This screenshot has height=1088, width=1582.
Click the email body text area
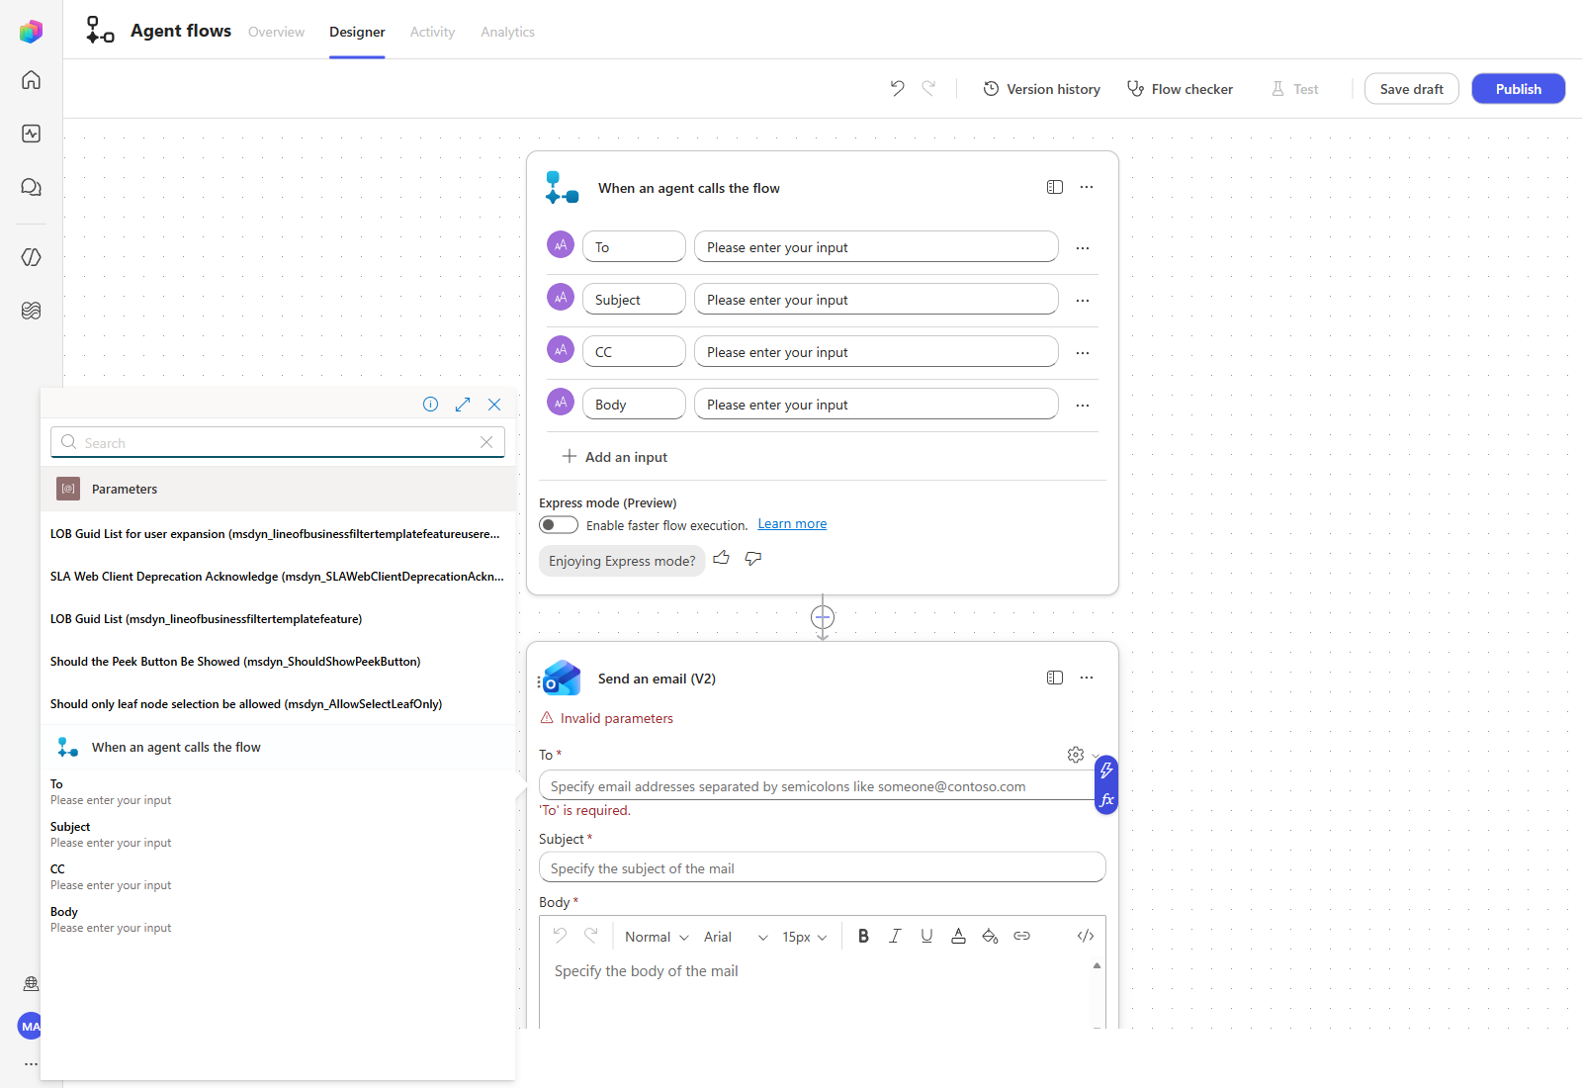[815, 993]
